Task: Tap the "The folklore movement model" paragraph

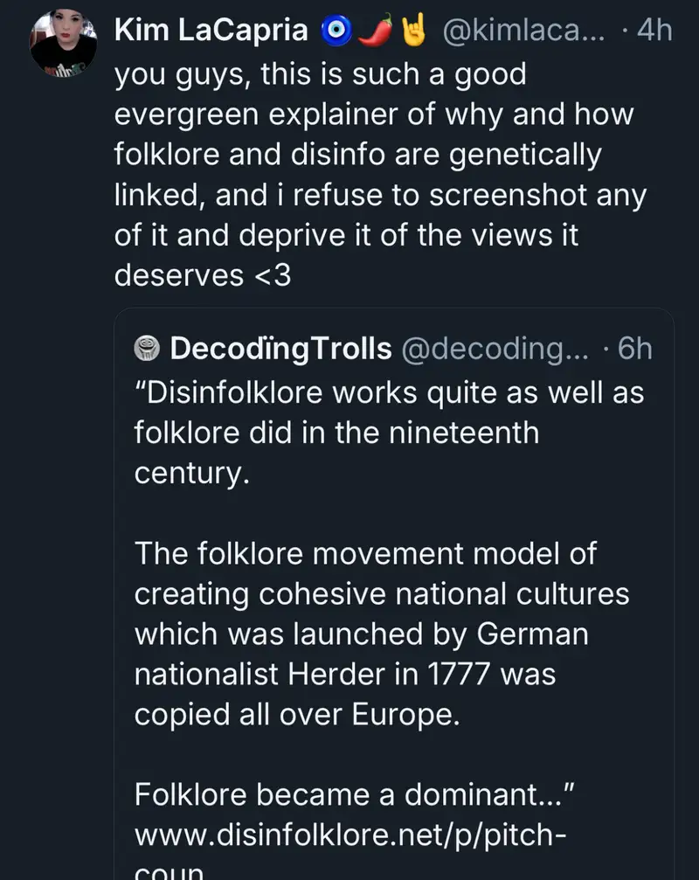Action: point(364,553)
